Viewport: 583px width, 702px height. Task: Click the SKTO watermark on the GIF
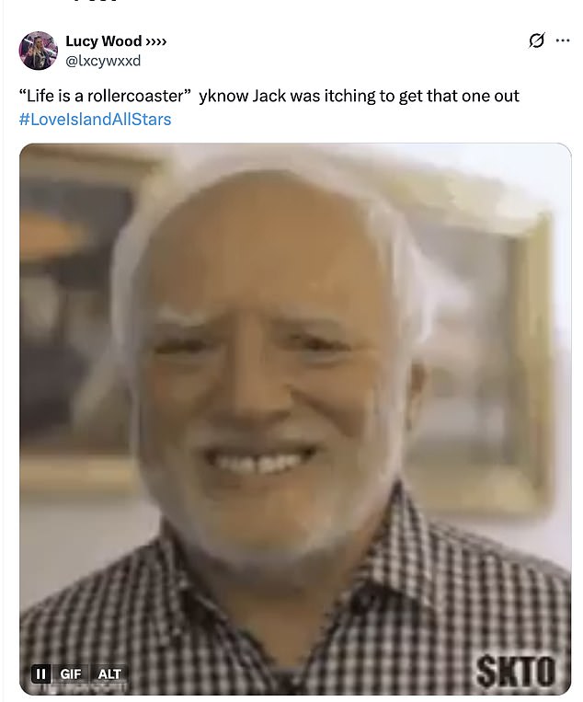point(515,671)
